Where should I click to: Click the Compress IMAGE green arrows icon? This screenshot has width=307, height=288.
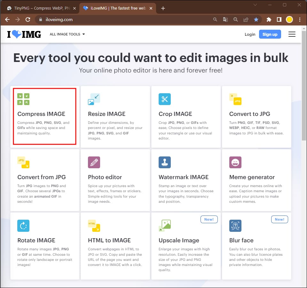click(23, 99)
